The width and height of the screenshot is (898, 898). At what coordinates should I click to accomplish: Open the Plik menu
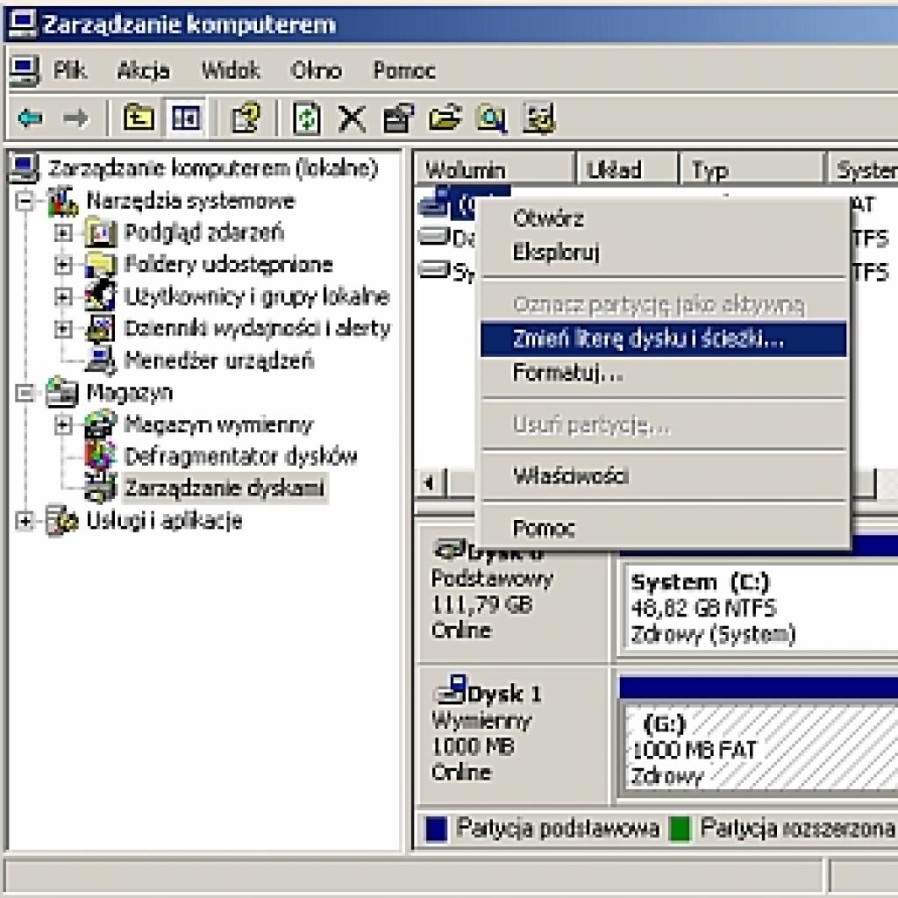point(69,71)
